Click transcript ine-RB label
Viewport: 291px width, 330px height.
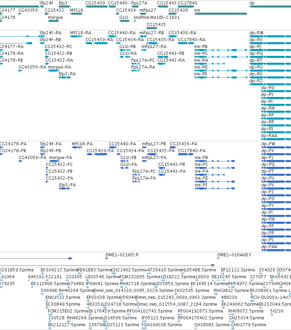tap(201, 47)
